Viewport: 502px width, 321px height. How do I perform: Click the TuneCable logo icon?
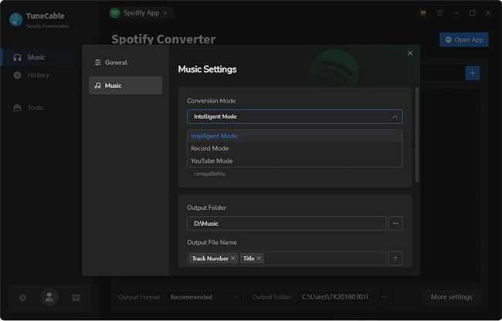point(16,19)
